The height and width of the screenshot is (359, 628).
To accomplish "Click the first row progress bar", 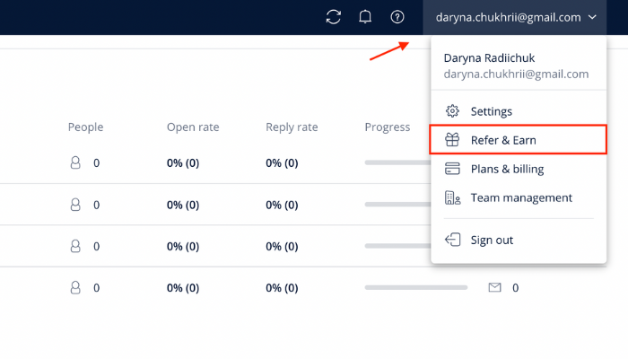I will coord(397,162).
